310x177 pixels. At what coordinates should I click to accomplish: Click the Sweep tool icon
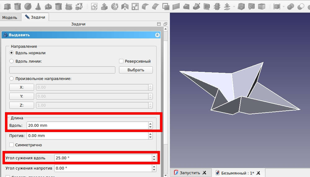(x=196, y=7)
